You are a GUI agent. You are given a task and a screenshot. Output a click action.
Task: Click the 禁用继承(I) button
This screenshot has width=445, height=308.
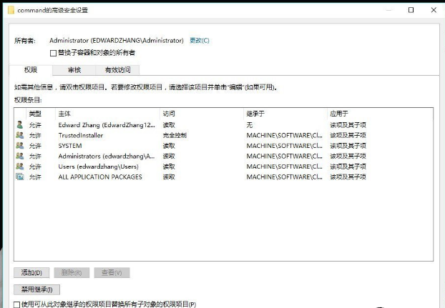pos(36,289)
